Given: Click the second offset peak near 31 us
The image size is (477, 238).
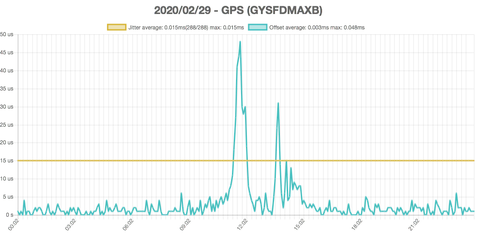Looking at the screenshot, I should tap(278, 103).
